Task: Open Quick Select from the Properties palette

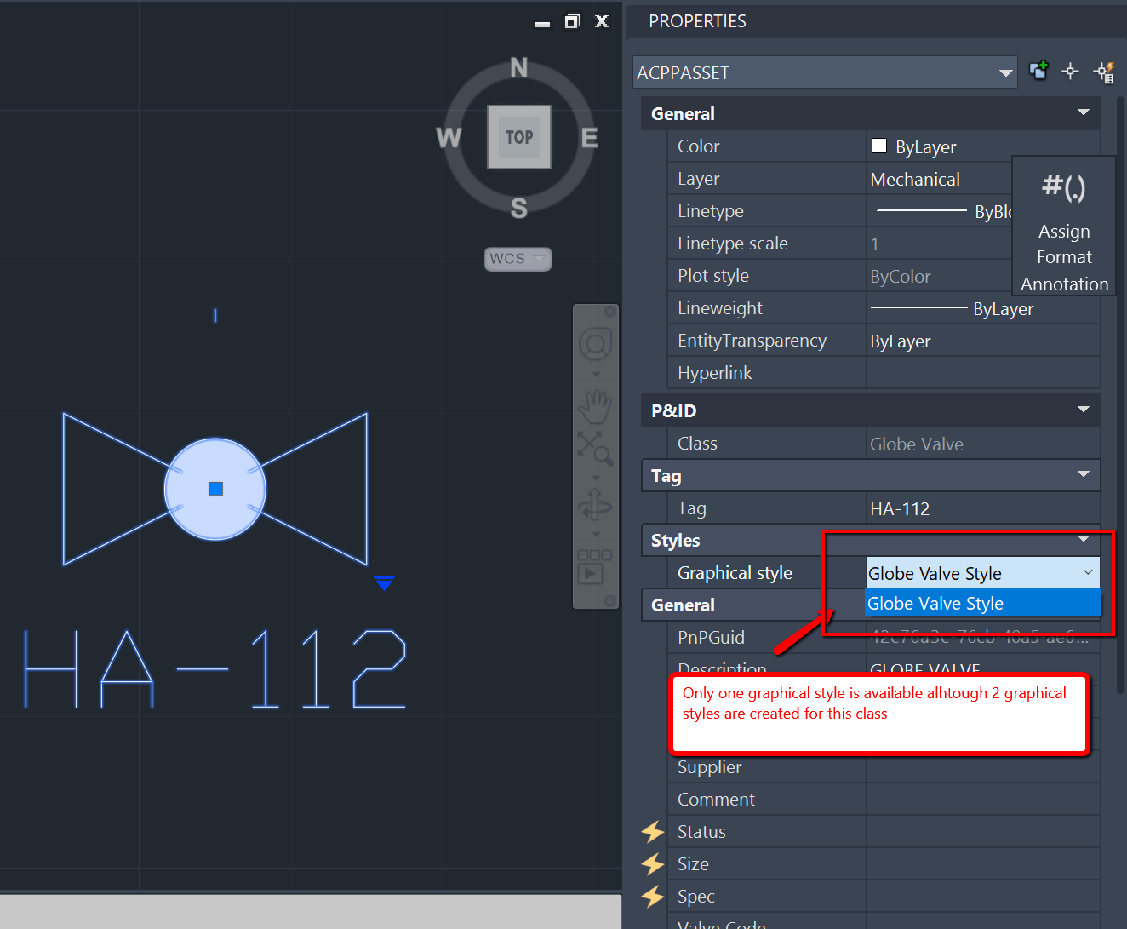Action: [1104, 72]
